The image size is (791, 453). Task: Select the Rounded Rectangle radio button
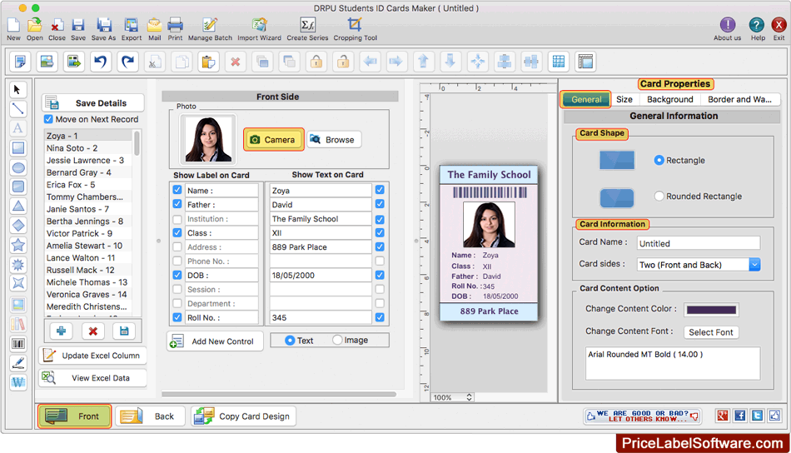[x=659, y=196]
